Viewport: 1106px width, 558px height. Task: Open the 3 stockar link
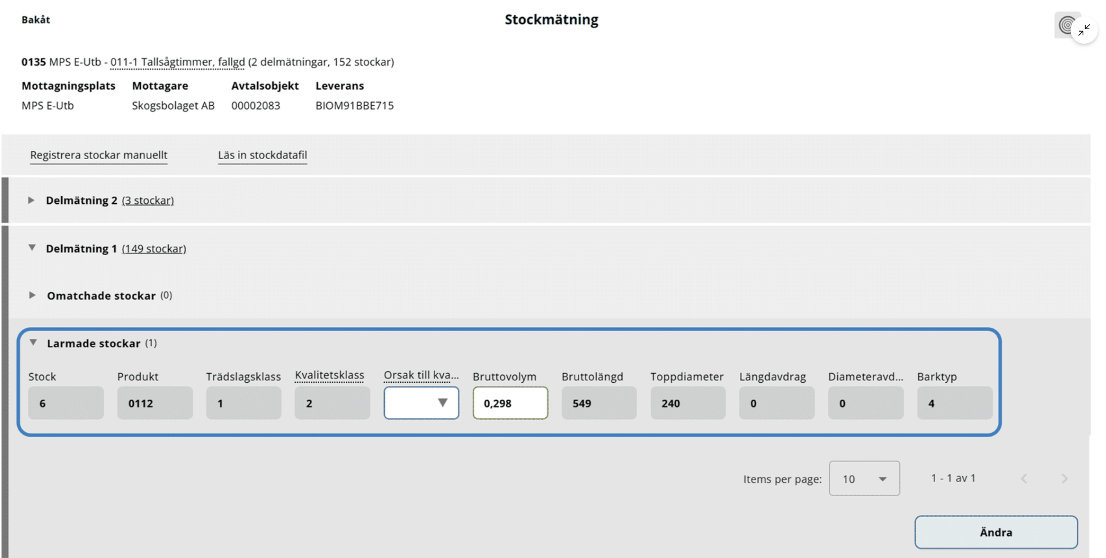(x=148, y=200)
